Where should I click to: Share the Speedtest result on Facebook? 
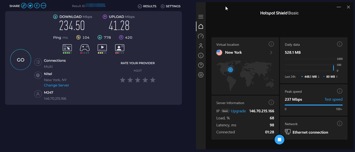(37, 6)
